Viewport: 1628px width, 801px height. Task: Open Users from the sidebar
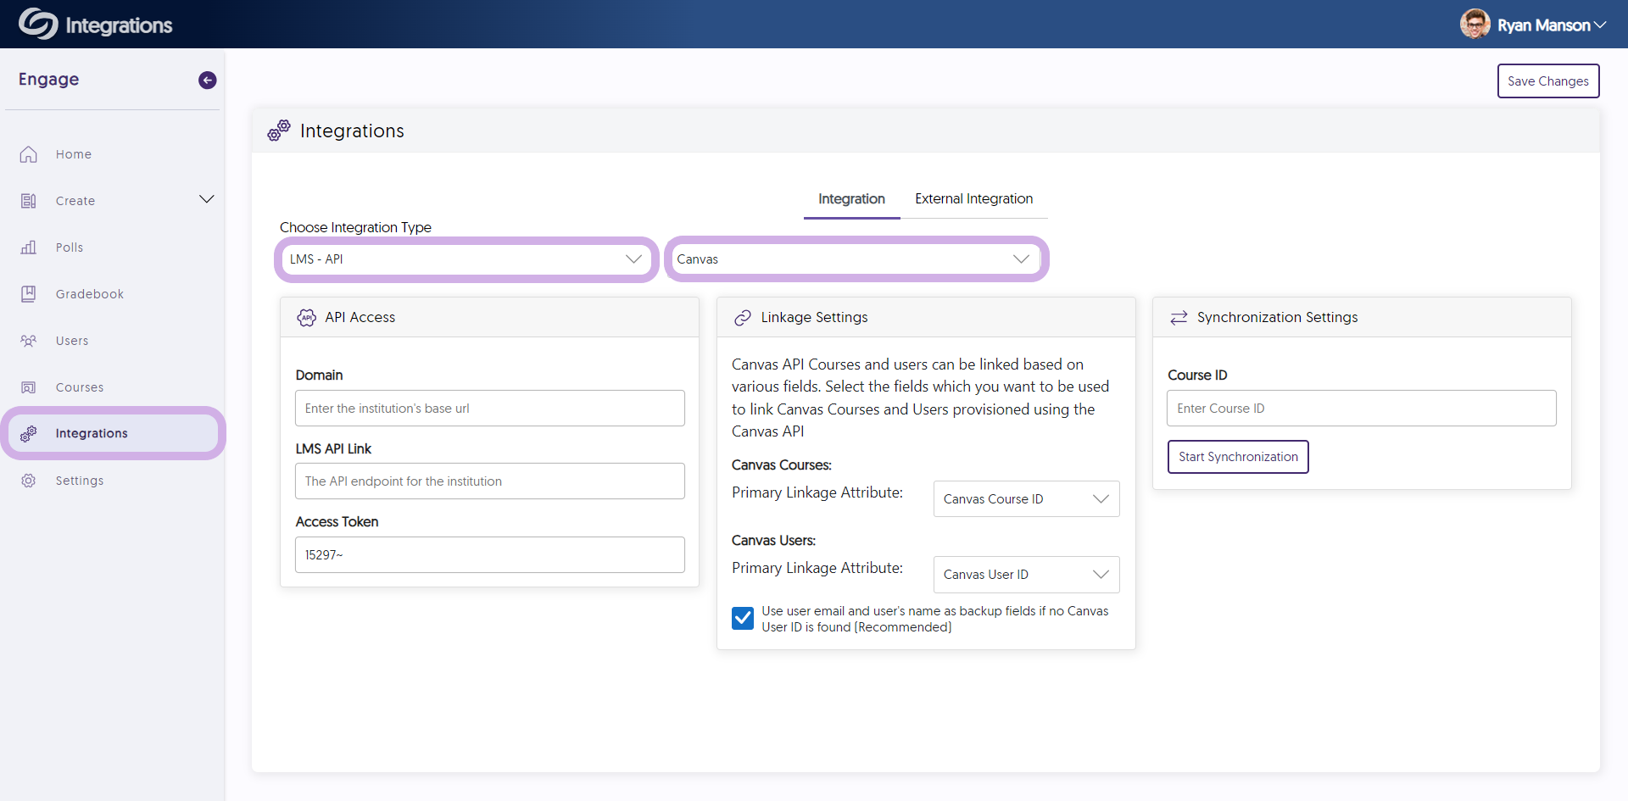point(72,341)
